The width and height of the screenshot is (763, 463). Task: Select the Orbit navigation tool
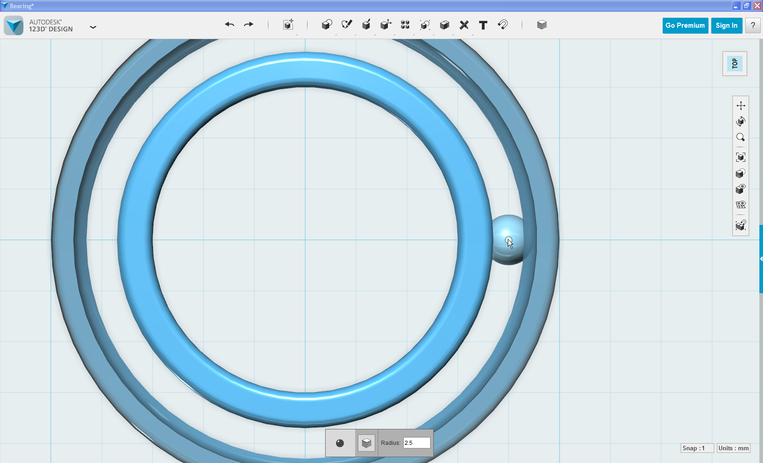(741, 121)
